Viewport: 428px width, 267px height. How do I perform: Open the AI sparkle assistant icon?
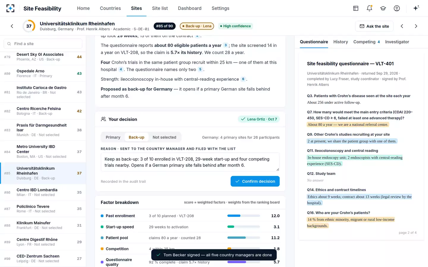pyautogui.click(x=416, y=8)
